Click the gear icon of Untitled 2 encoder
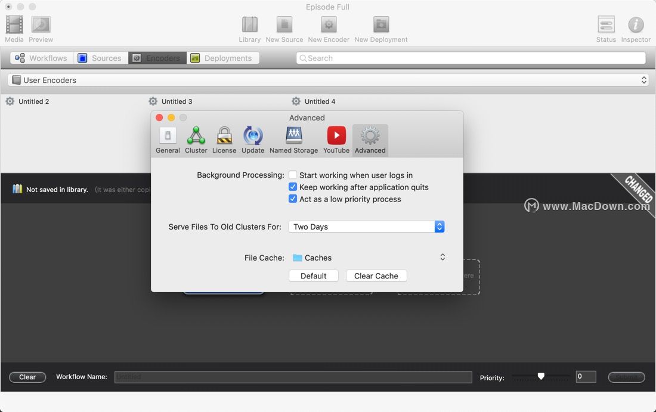 (x=10, y=101)
